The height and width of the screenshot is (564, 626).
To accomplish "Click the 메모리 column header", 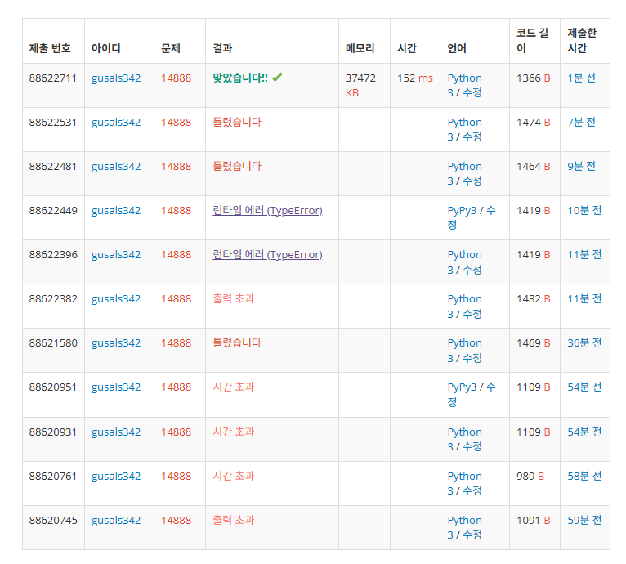I will coord(360,48).
